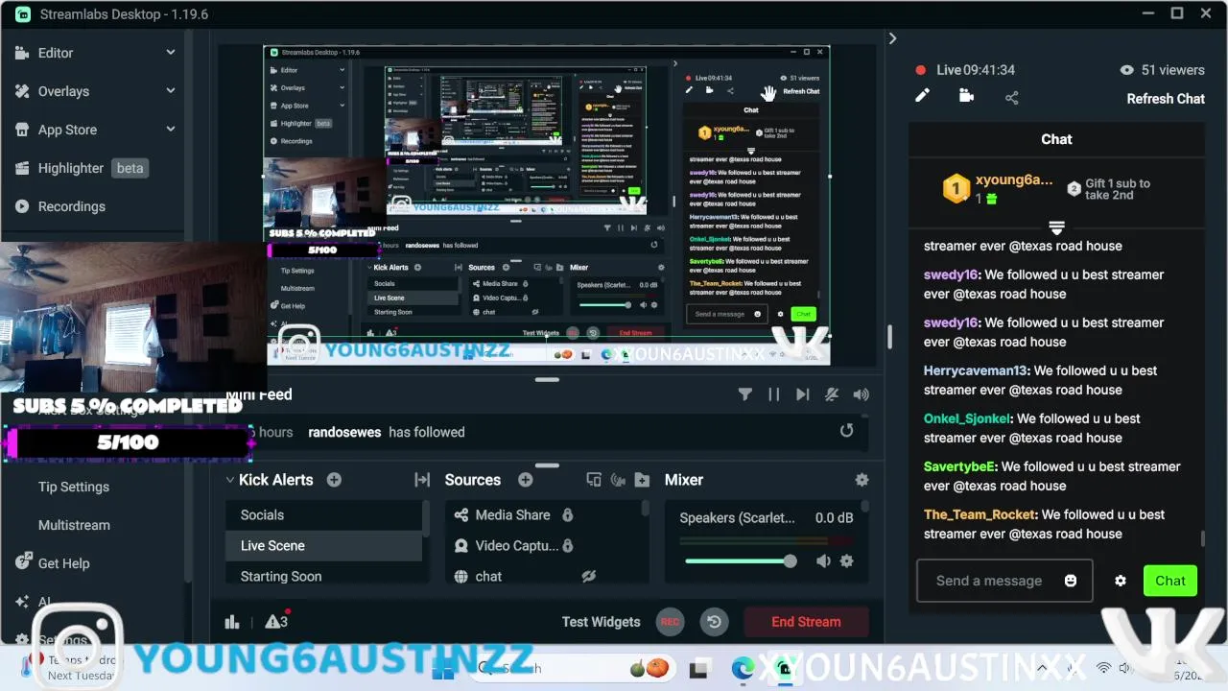Expand the Editor chevron arrow
The width and height of the screenshot is (1228, 691).
tap(171, 53)
